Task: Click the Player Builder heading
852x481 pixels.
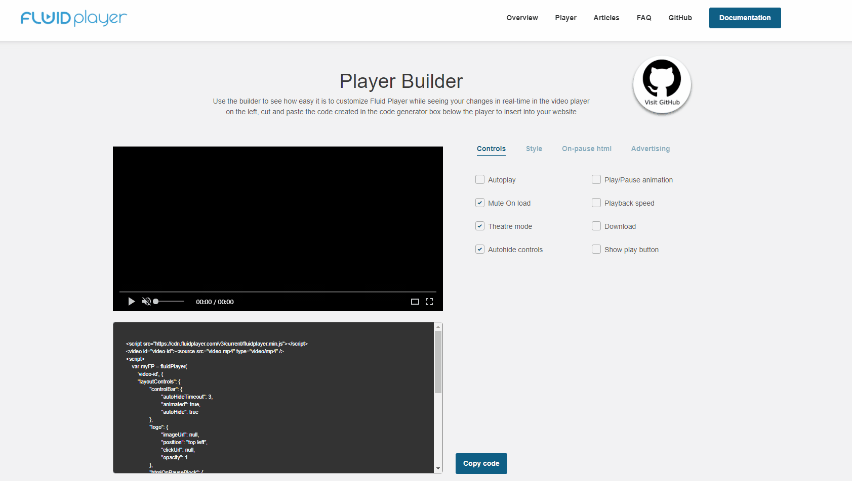Action: 401,81
